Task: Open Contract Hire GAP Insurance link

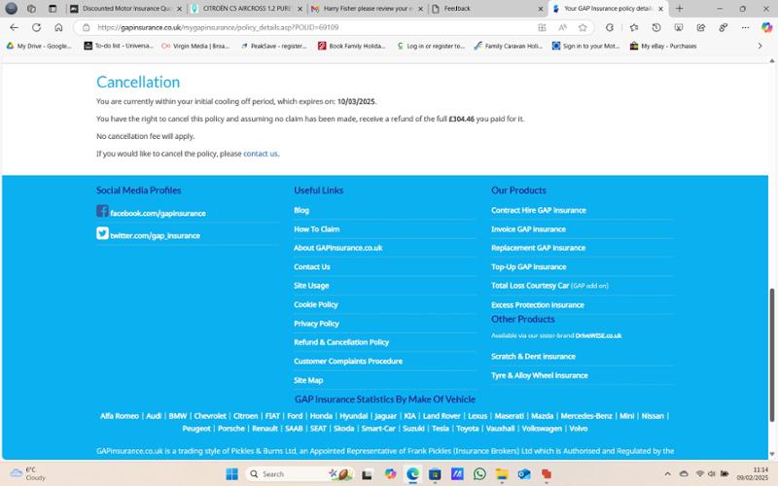Action: pyautogui.click(x=539, y=210)
